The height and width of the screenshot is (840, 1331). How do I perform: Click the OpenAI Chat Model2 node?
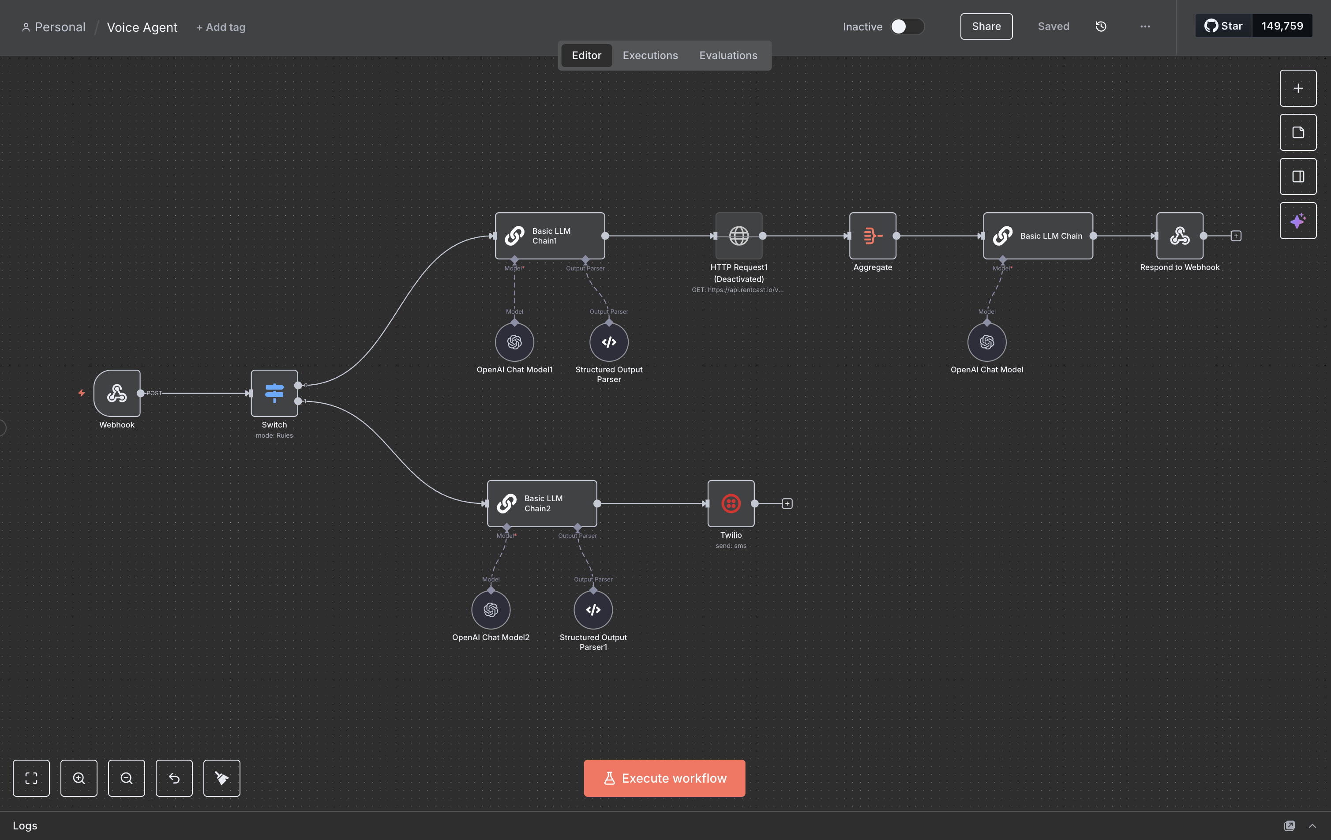tap(490, 610)
